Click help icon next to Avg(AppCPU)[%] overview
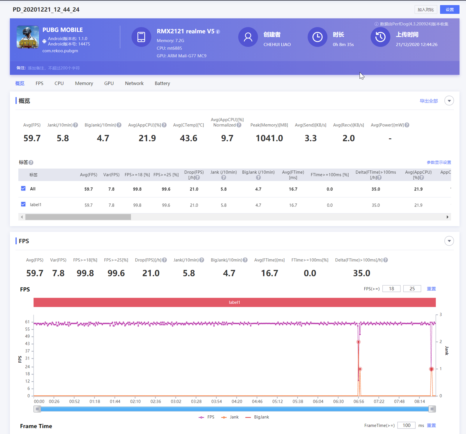Screen dimensions: 466x434 tap(164, 125)
